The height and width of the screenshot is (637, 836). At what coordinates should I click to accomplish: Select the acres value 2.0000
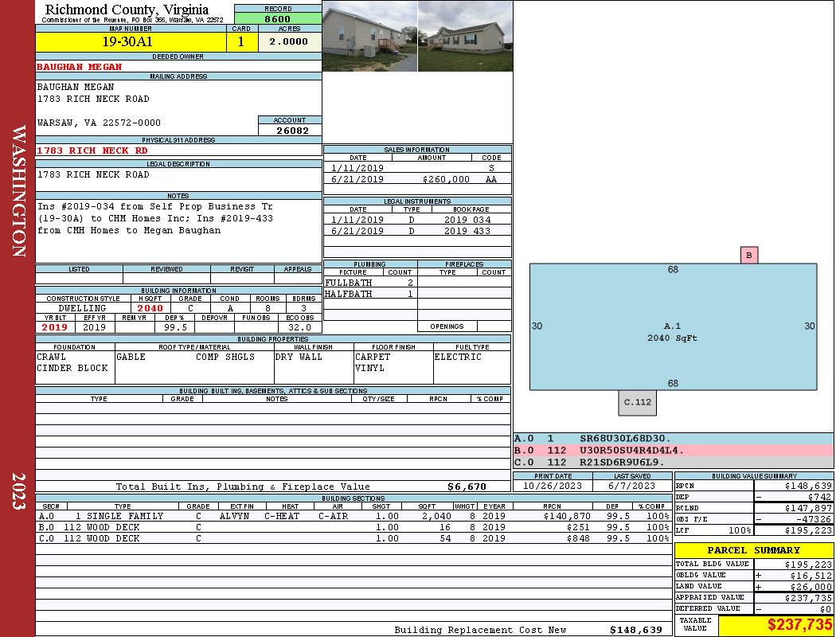pyautogui.click(x=288, y=42)
